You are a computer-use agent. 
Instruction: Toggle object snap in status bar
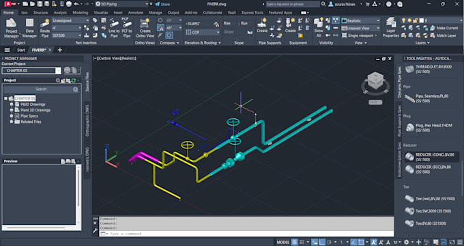pyautogui.click(x=361, y=242)
